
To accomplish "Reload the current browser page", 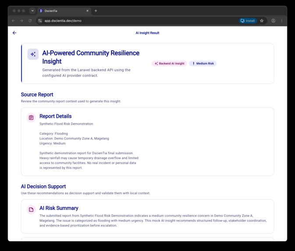I will pos(30,21).
